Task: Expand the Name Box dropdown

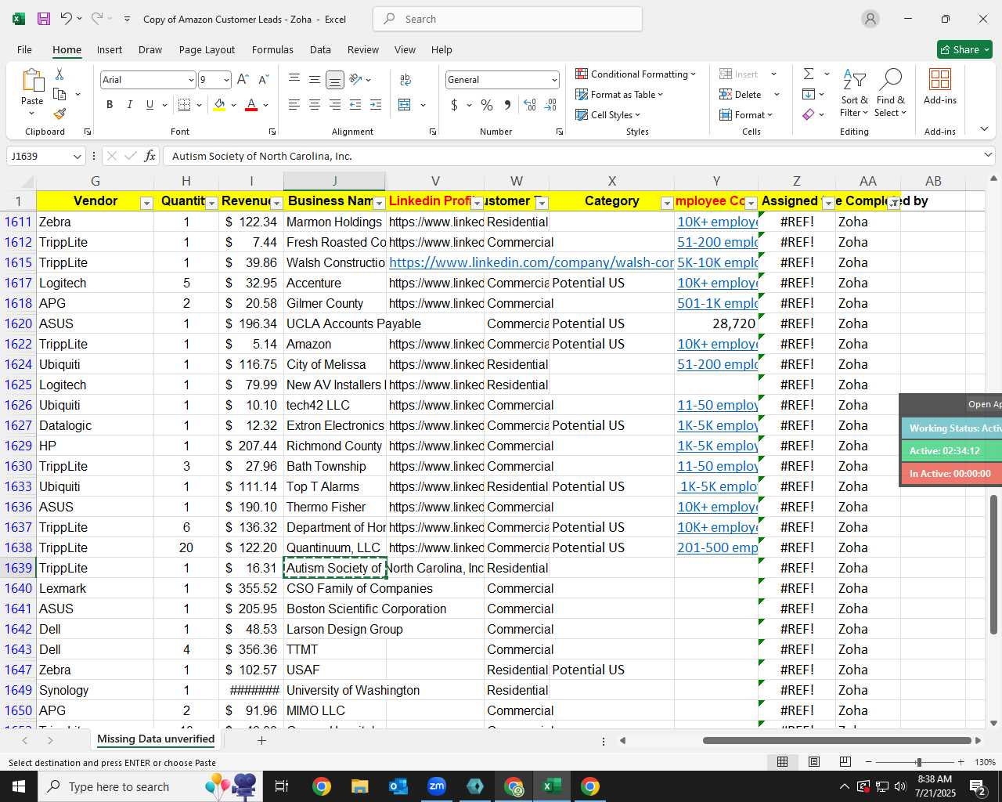Action: tap(77, 157)
